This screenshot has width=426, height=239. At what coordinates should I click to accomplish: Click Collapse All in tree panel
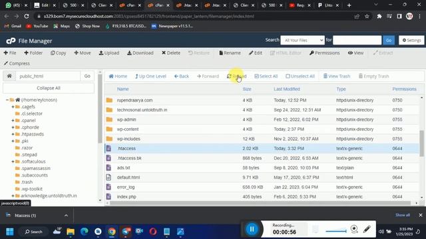(x=49, y=88)
